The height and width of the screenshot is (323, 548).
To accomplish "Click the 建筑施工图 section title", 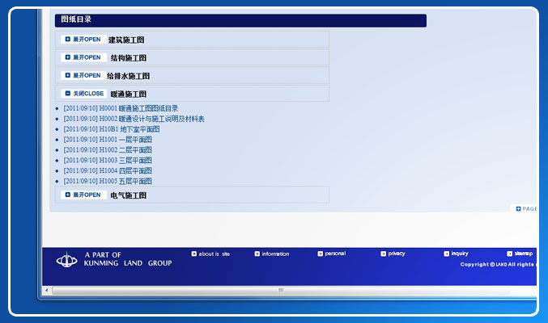I will [x=126, y=40].
